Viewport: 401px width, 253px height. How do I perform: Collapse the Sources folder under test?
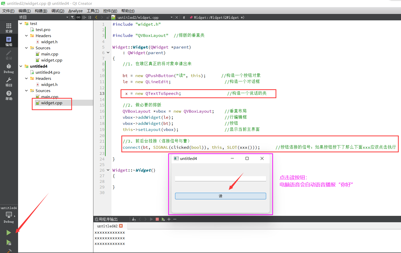click(26, 48)
